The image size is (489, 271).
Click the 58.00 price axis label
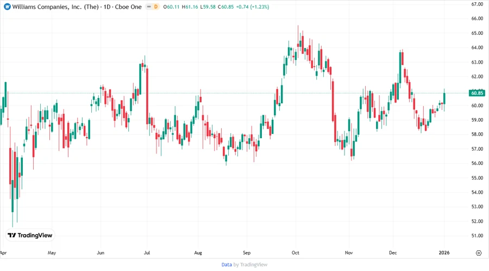(x=477, y=134)
